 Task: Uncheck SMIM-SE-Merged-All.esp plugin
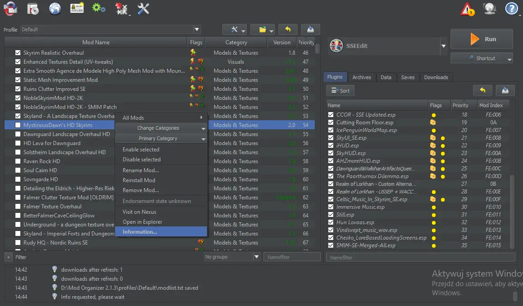(331, 245)
